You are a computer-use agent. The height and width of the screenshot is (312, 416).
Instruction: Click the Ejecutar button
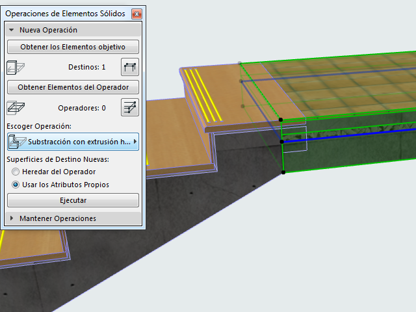coord(73,200)
